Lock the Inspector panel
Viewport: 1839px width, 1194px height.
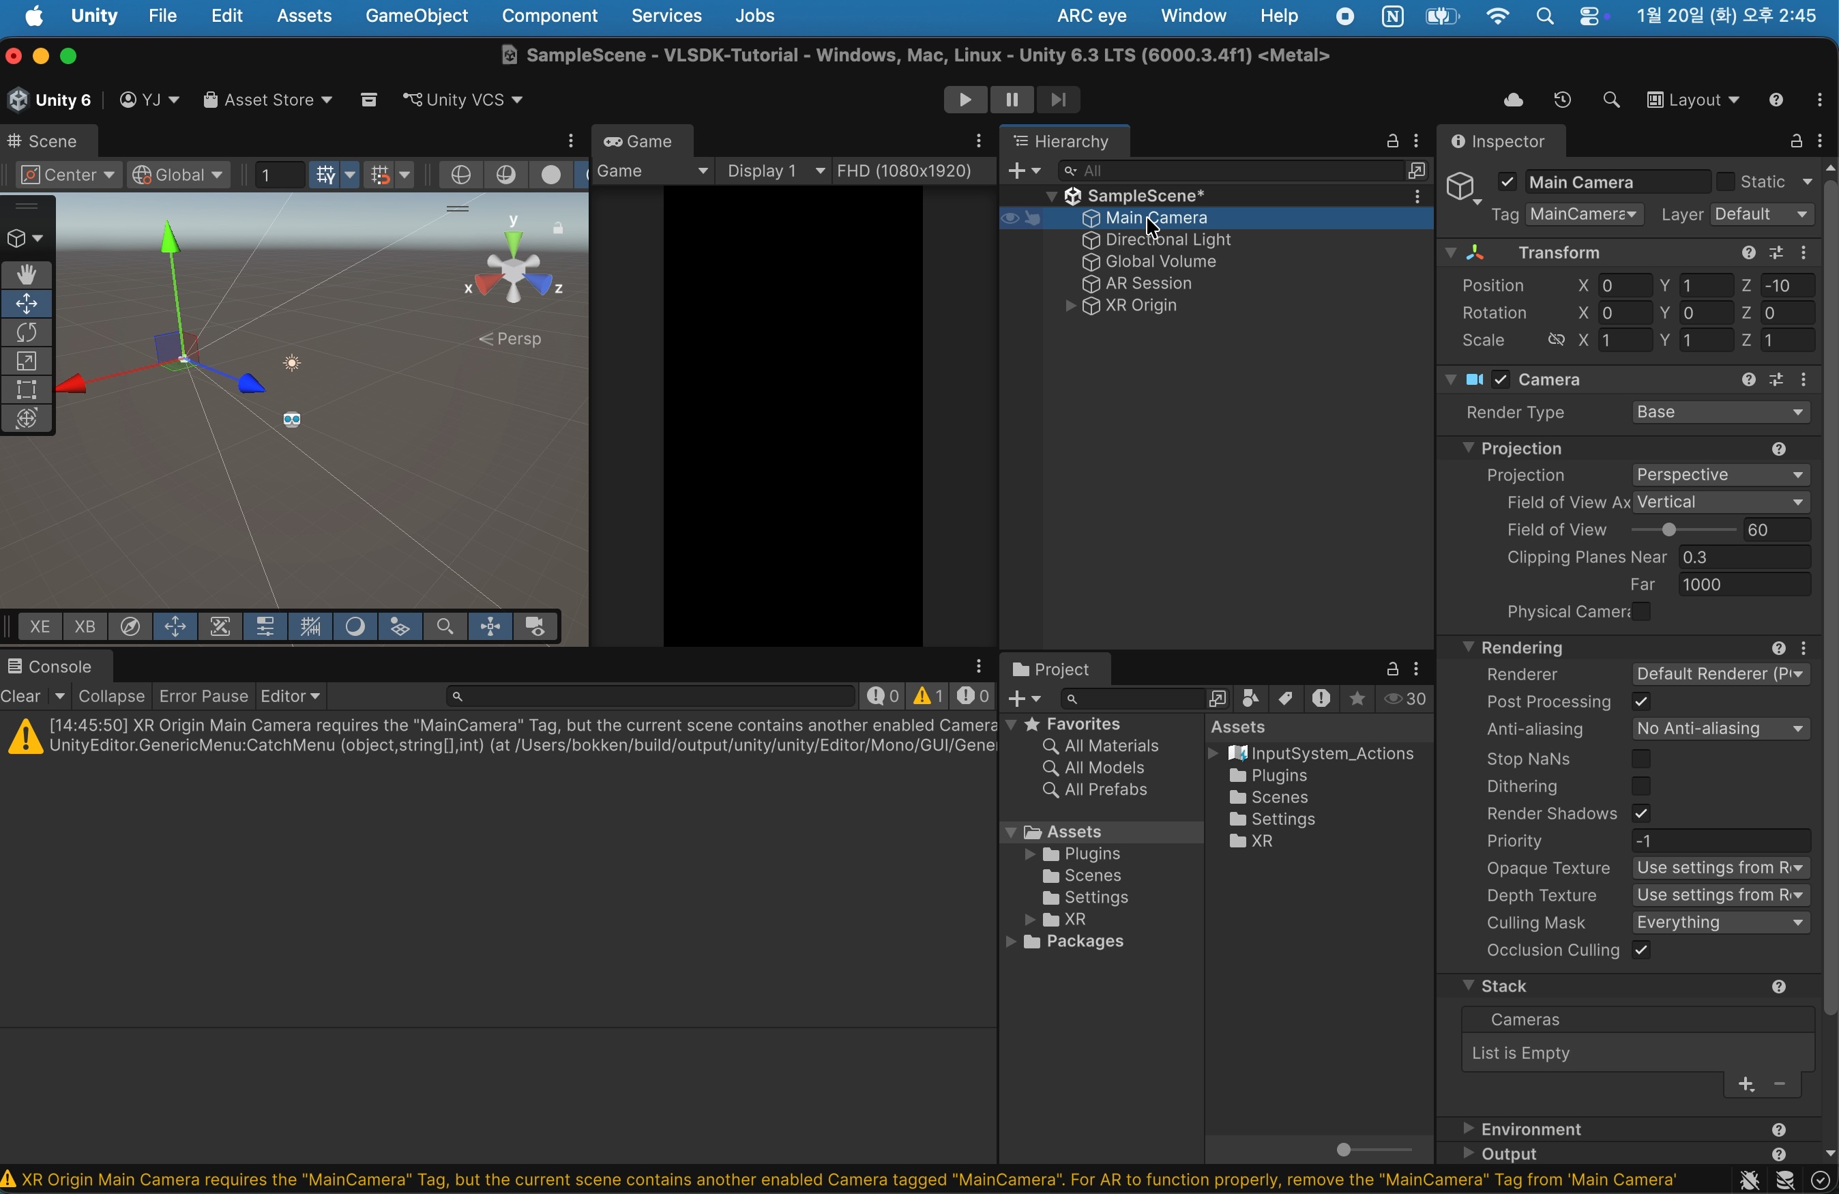(1796, 141)
